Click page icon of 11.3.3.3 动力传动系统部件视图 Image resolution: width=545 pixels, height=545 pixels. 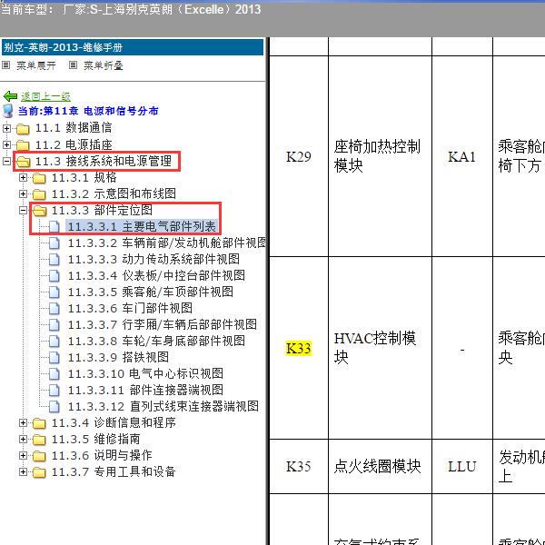point(54,260)
